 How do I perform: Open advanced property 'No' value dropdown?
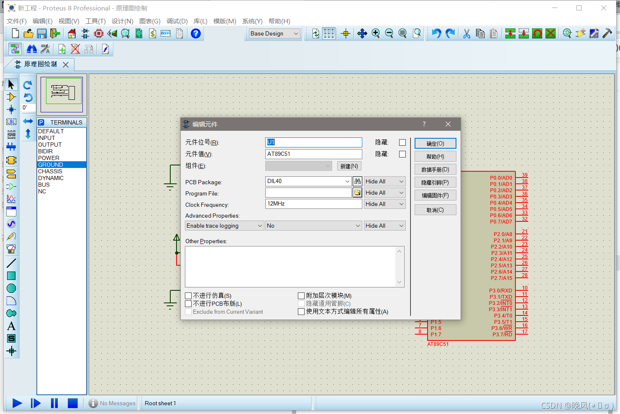(x=314, y=226)
